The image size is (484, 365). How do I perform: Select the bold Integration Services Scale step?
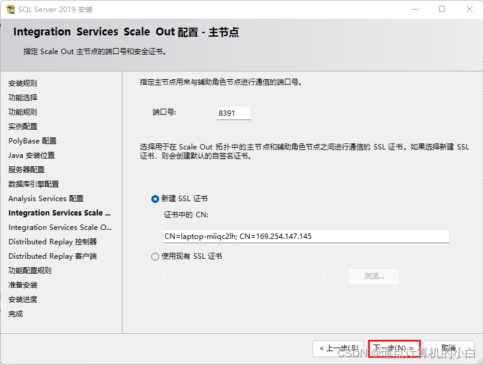click(x=59, y=213)
